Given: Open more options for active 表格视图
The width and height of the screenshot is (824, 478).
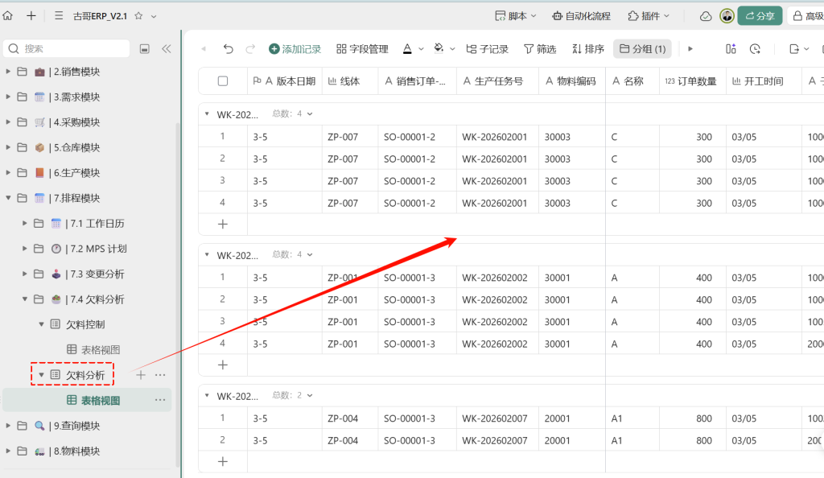Looking at the screenshot, I should click(x=160, y=400).
